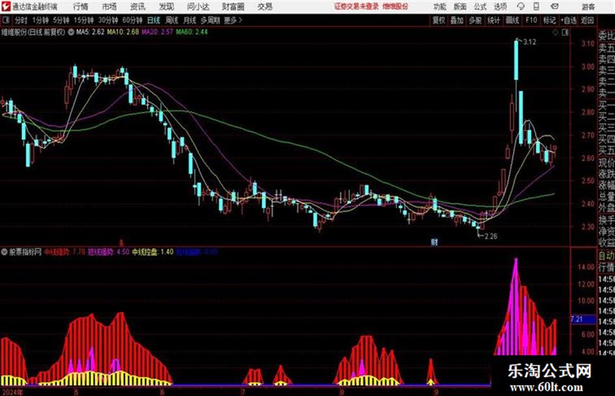Expand the 更多 periods list
Viewport: 615px width, 396px height.
233,20
